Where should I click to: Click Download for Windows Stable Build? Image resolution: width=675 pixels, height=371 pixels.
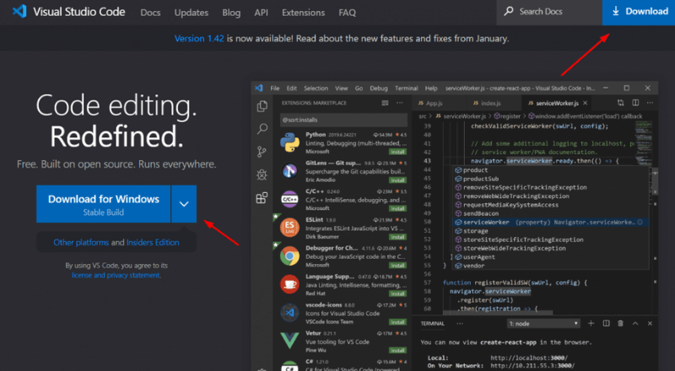(x=103, y=204)
